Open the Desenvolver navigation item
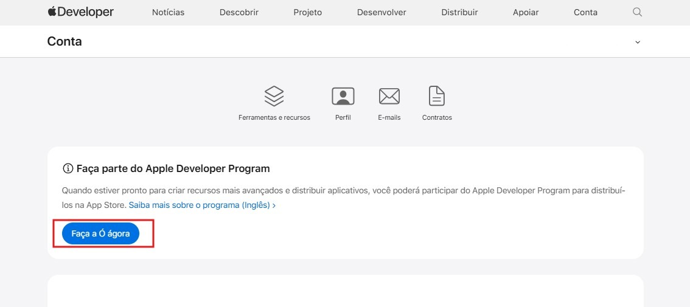 (382, 12)
